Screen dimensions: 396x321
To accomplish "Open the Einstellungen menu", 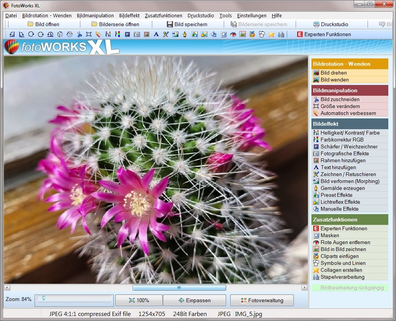I will [251, 16].
